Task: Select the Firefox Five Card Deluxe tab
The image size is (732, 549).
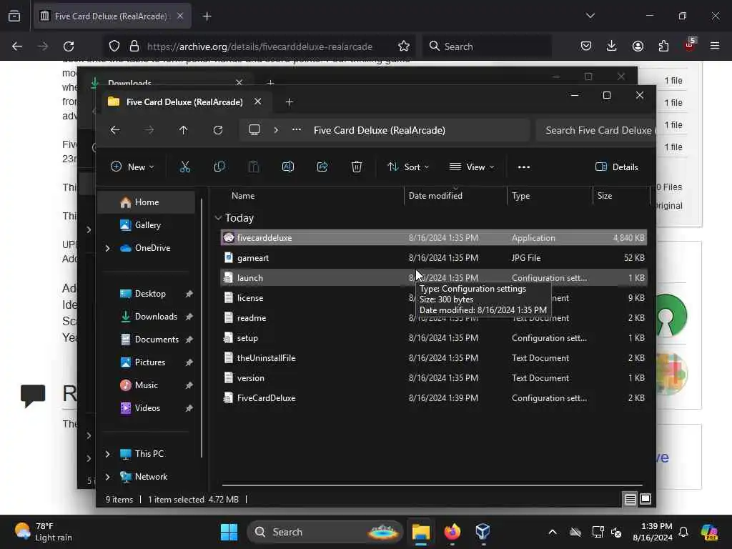Action: pyautogui.click(x=112, y=16)
